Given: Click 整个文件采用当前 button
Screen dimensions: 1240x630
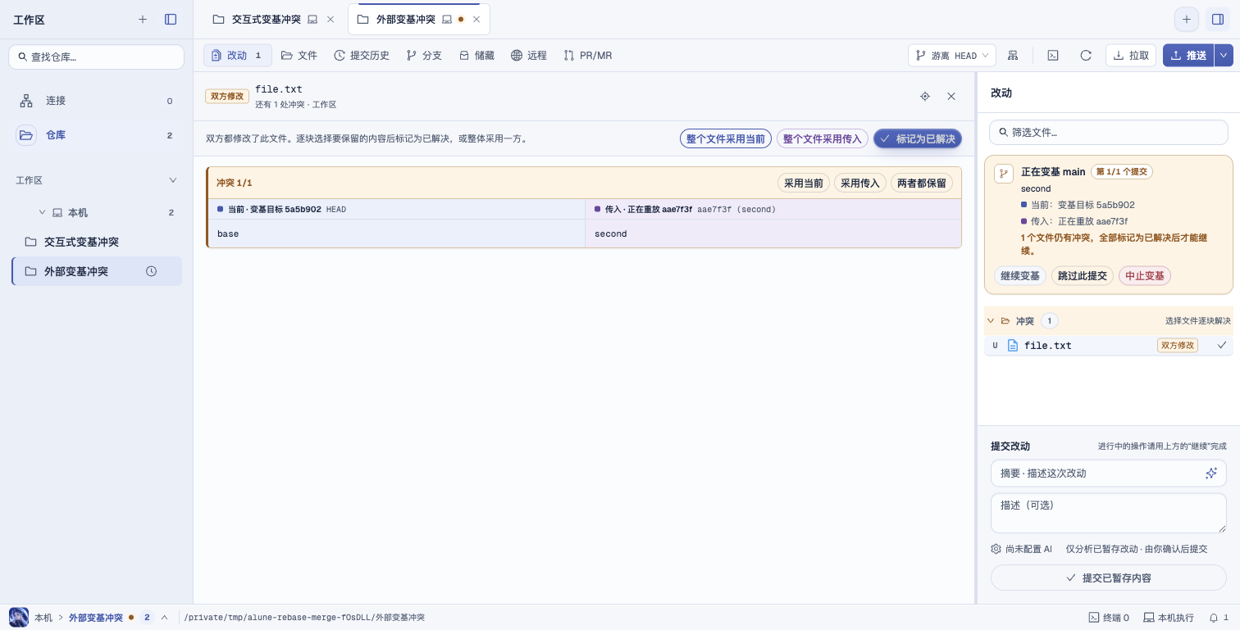Looking at the screenshot, I should (x=726, y=138).
